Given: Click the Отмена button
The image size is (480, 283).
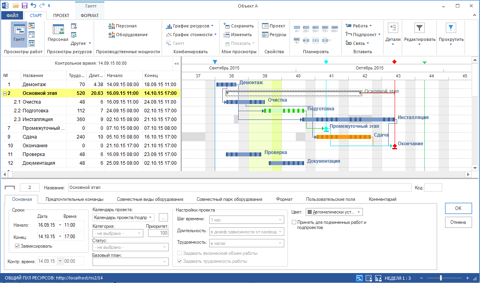Looking at the screenshot, I should point(458,222).
